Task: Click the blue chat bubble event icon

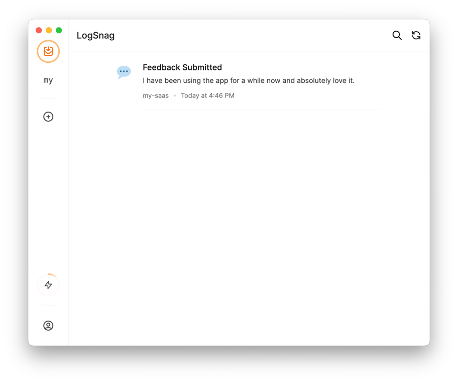Action: click(124, 72)
